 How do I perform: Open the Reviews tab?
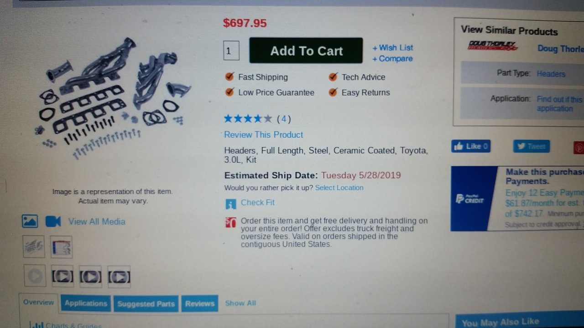pyautogui.click(x=200, y=303)
